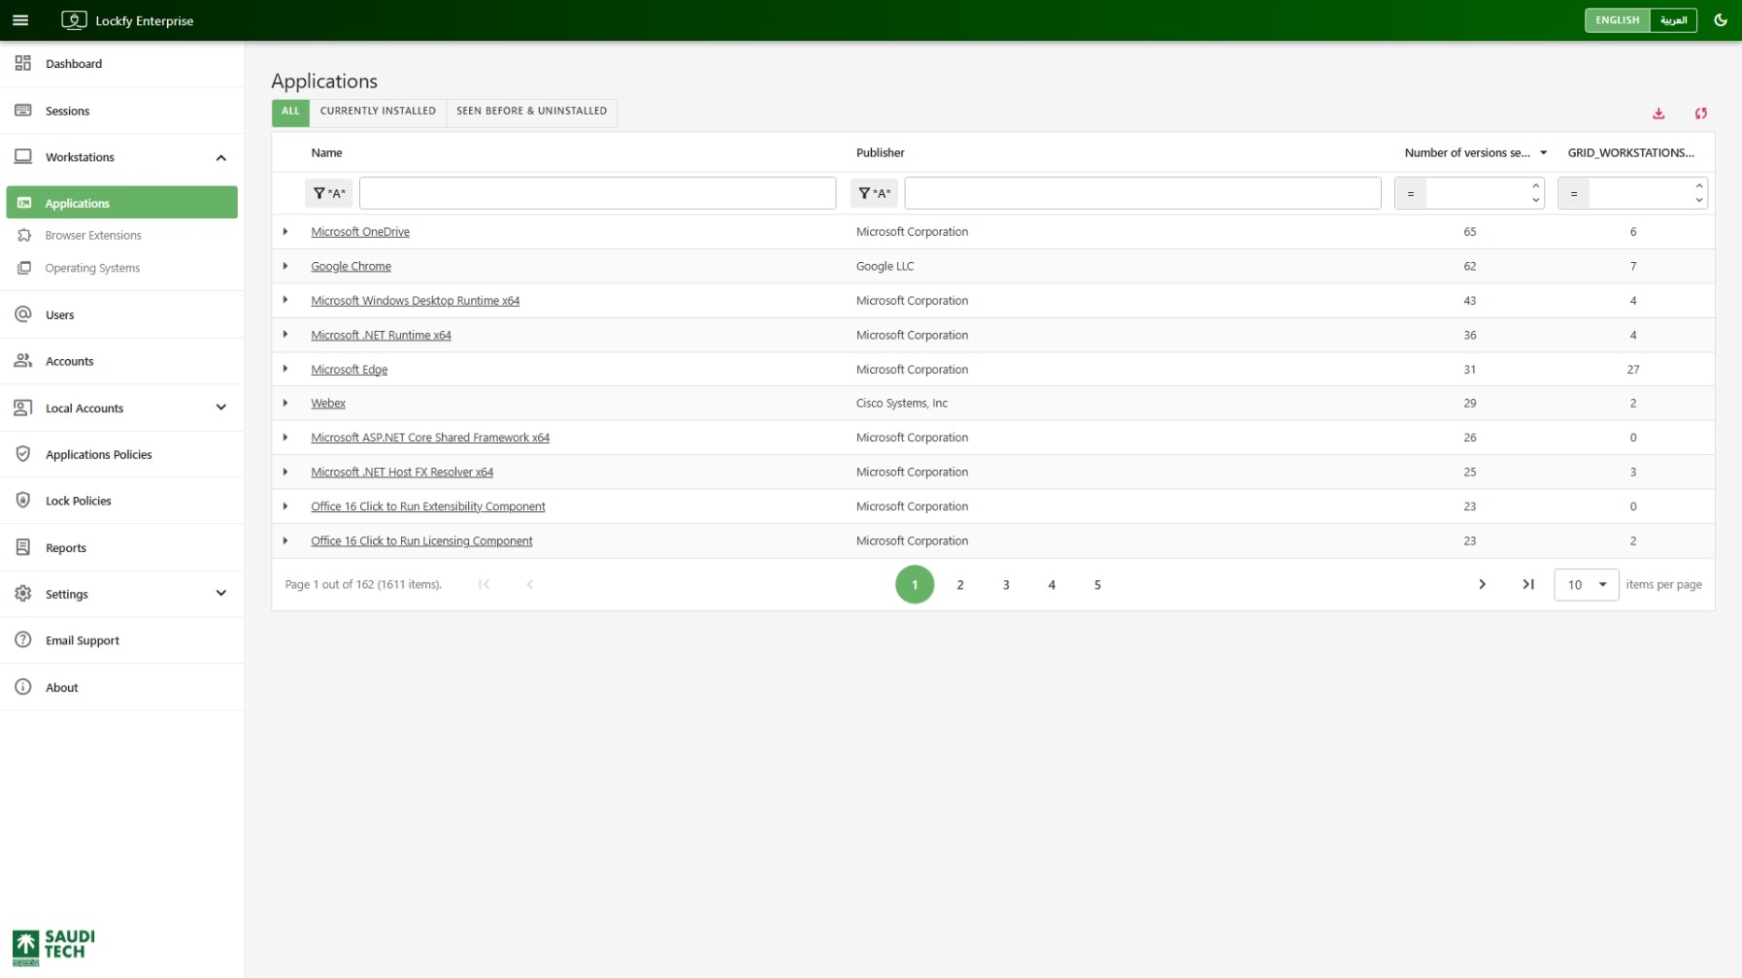Image resolution: width=1742 pixels, height=978 pixels.
Task: Click the Name filter text field
Action: pyautogui.click(x=597, y=193)
